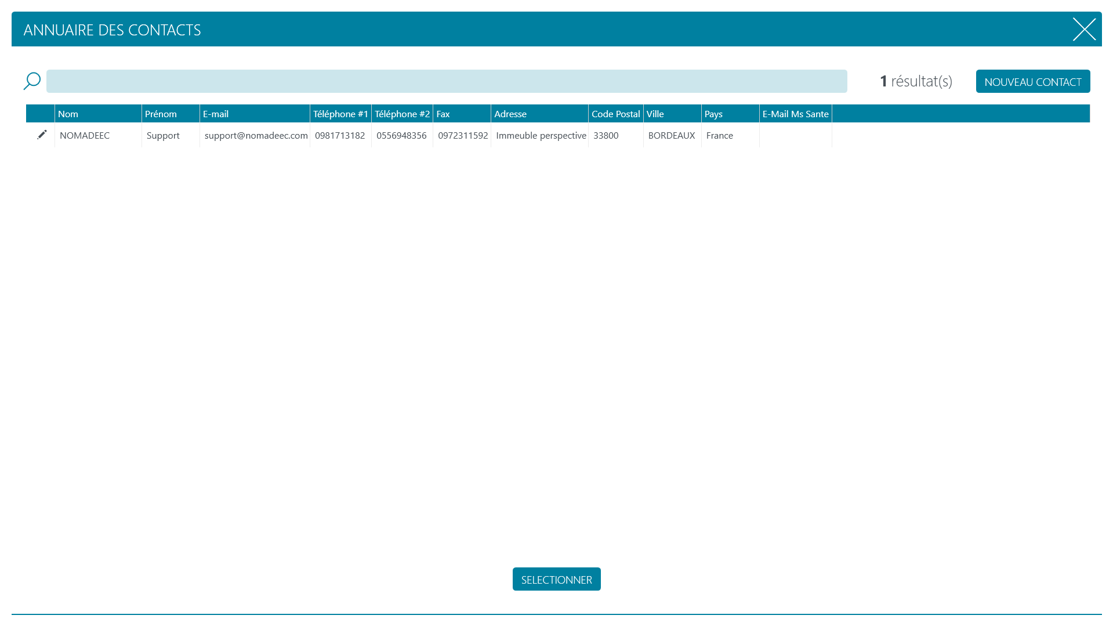
Task: Sort by Téléphone #1 column header
Action: 340,114
